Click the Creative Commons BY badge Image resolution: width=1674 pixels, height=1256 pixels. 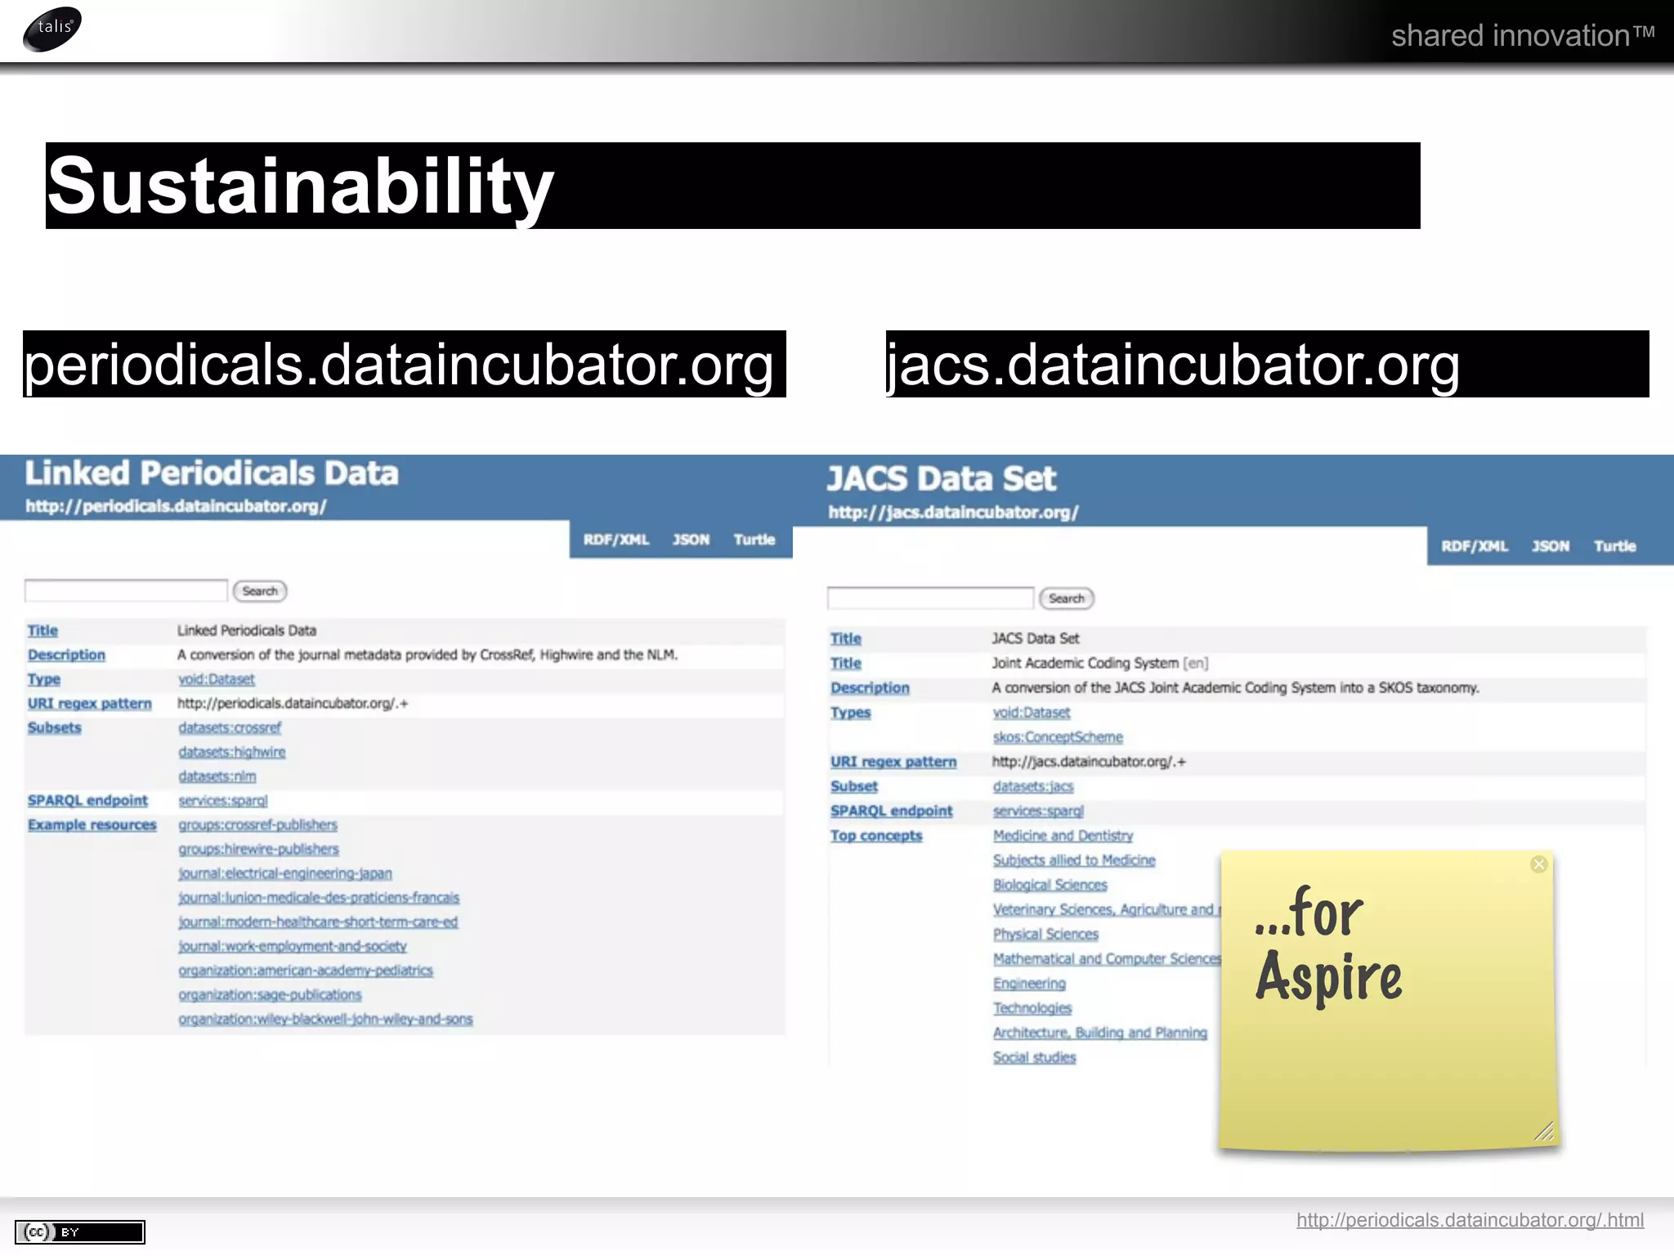(80, 1231)
